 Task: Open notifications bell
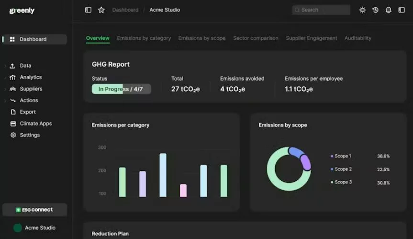coord(389,10)
